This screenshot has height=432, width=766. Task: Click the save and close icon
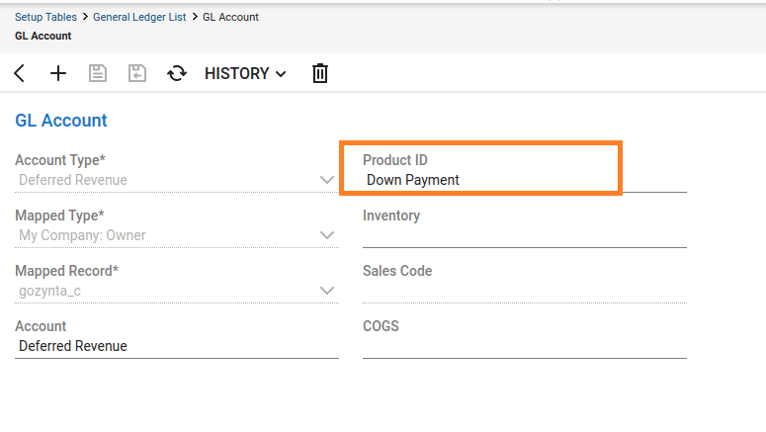137,73
